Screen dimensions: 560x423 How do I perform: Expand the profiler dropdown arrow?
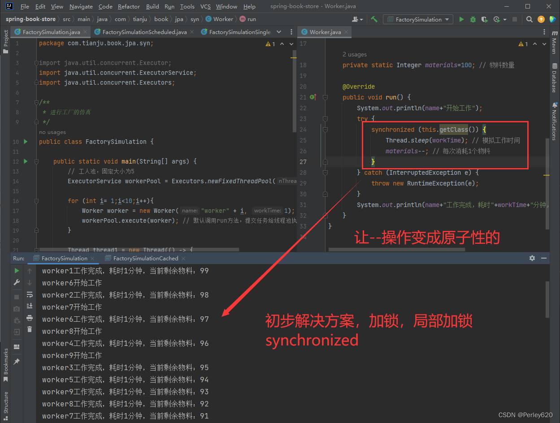point(505,19)
